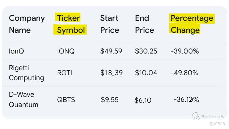Viewport: 229px width, 129px height.
Task: Select the IONQ ticker symbol cell
Action: pyautogui.click(x=66, y=51)
